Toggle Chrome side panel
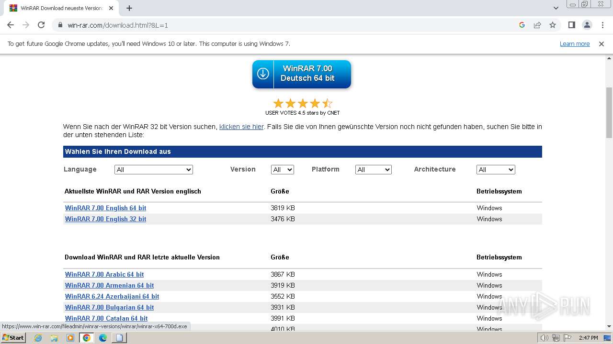The width and height of the screenshot is (613, 344). pyautogui.click(x=571, y=25)
